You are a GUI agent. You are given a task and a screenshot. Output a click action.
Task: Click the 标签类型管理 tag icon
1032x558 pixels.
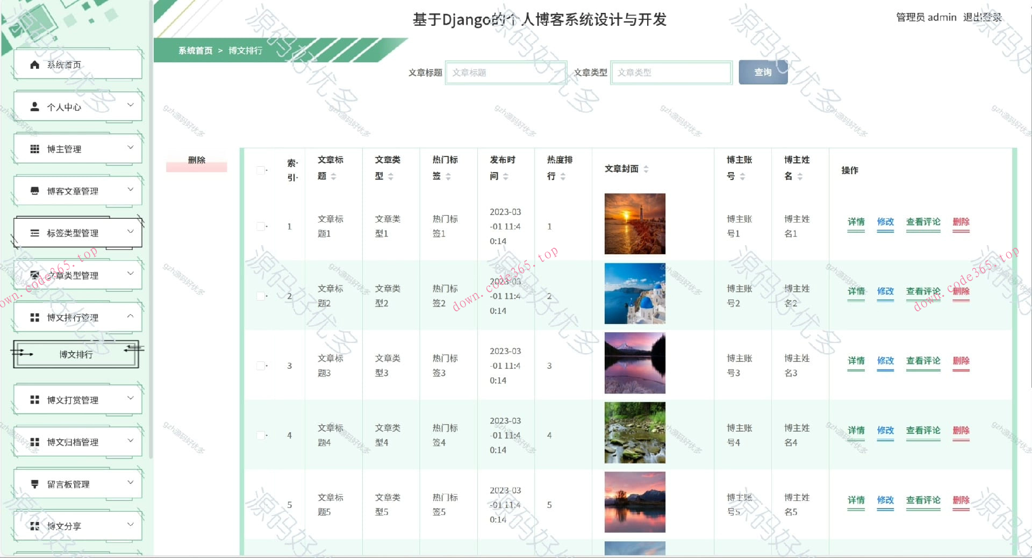click(34, 232)
